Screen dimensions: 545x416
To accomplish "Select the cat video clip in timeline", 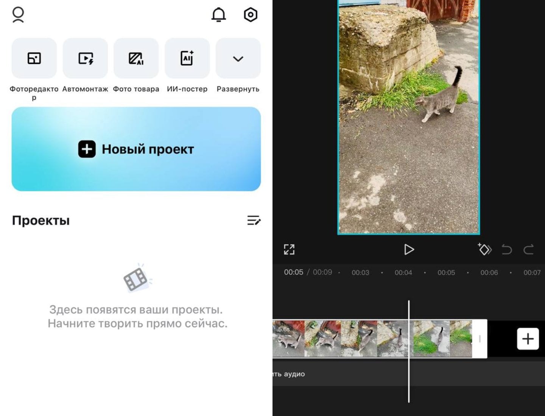I will click(360, 339).
